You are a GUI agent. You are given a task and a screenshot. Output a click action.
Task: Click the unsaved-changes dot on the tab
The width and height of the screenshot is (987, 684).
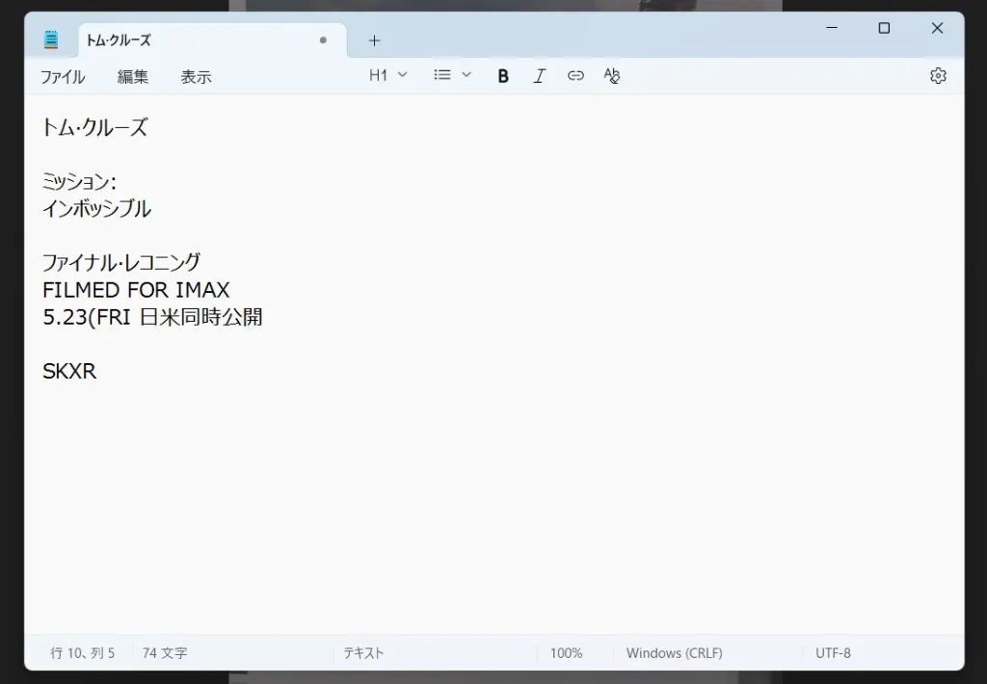pyautogui.click(x=323, y=40)
